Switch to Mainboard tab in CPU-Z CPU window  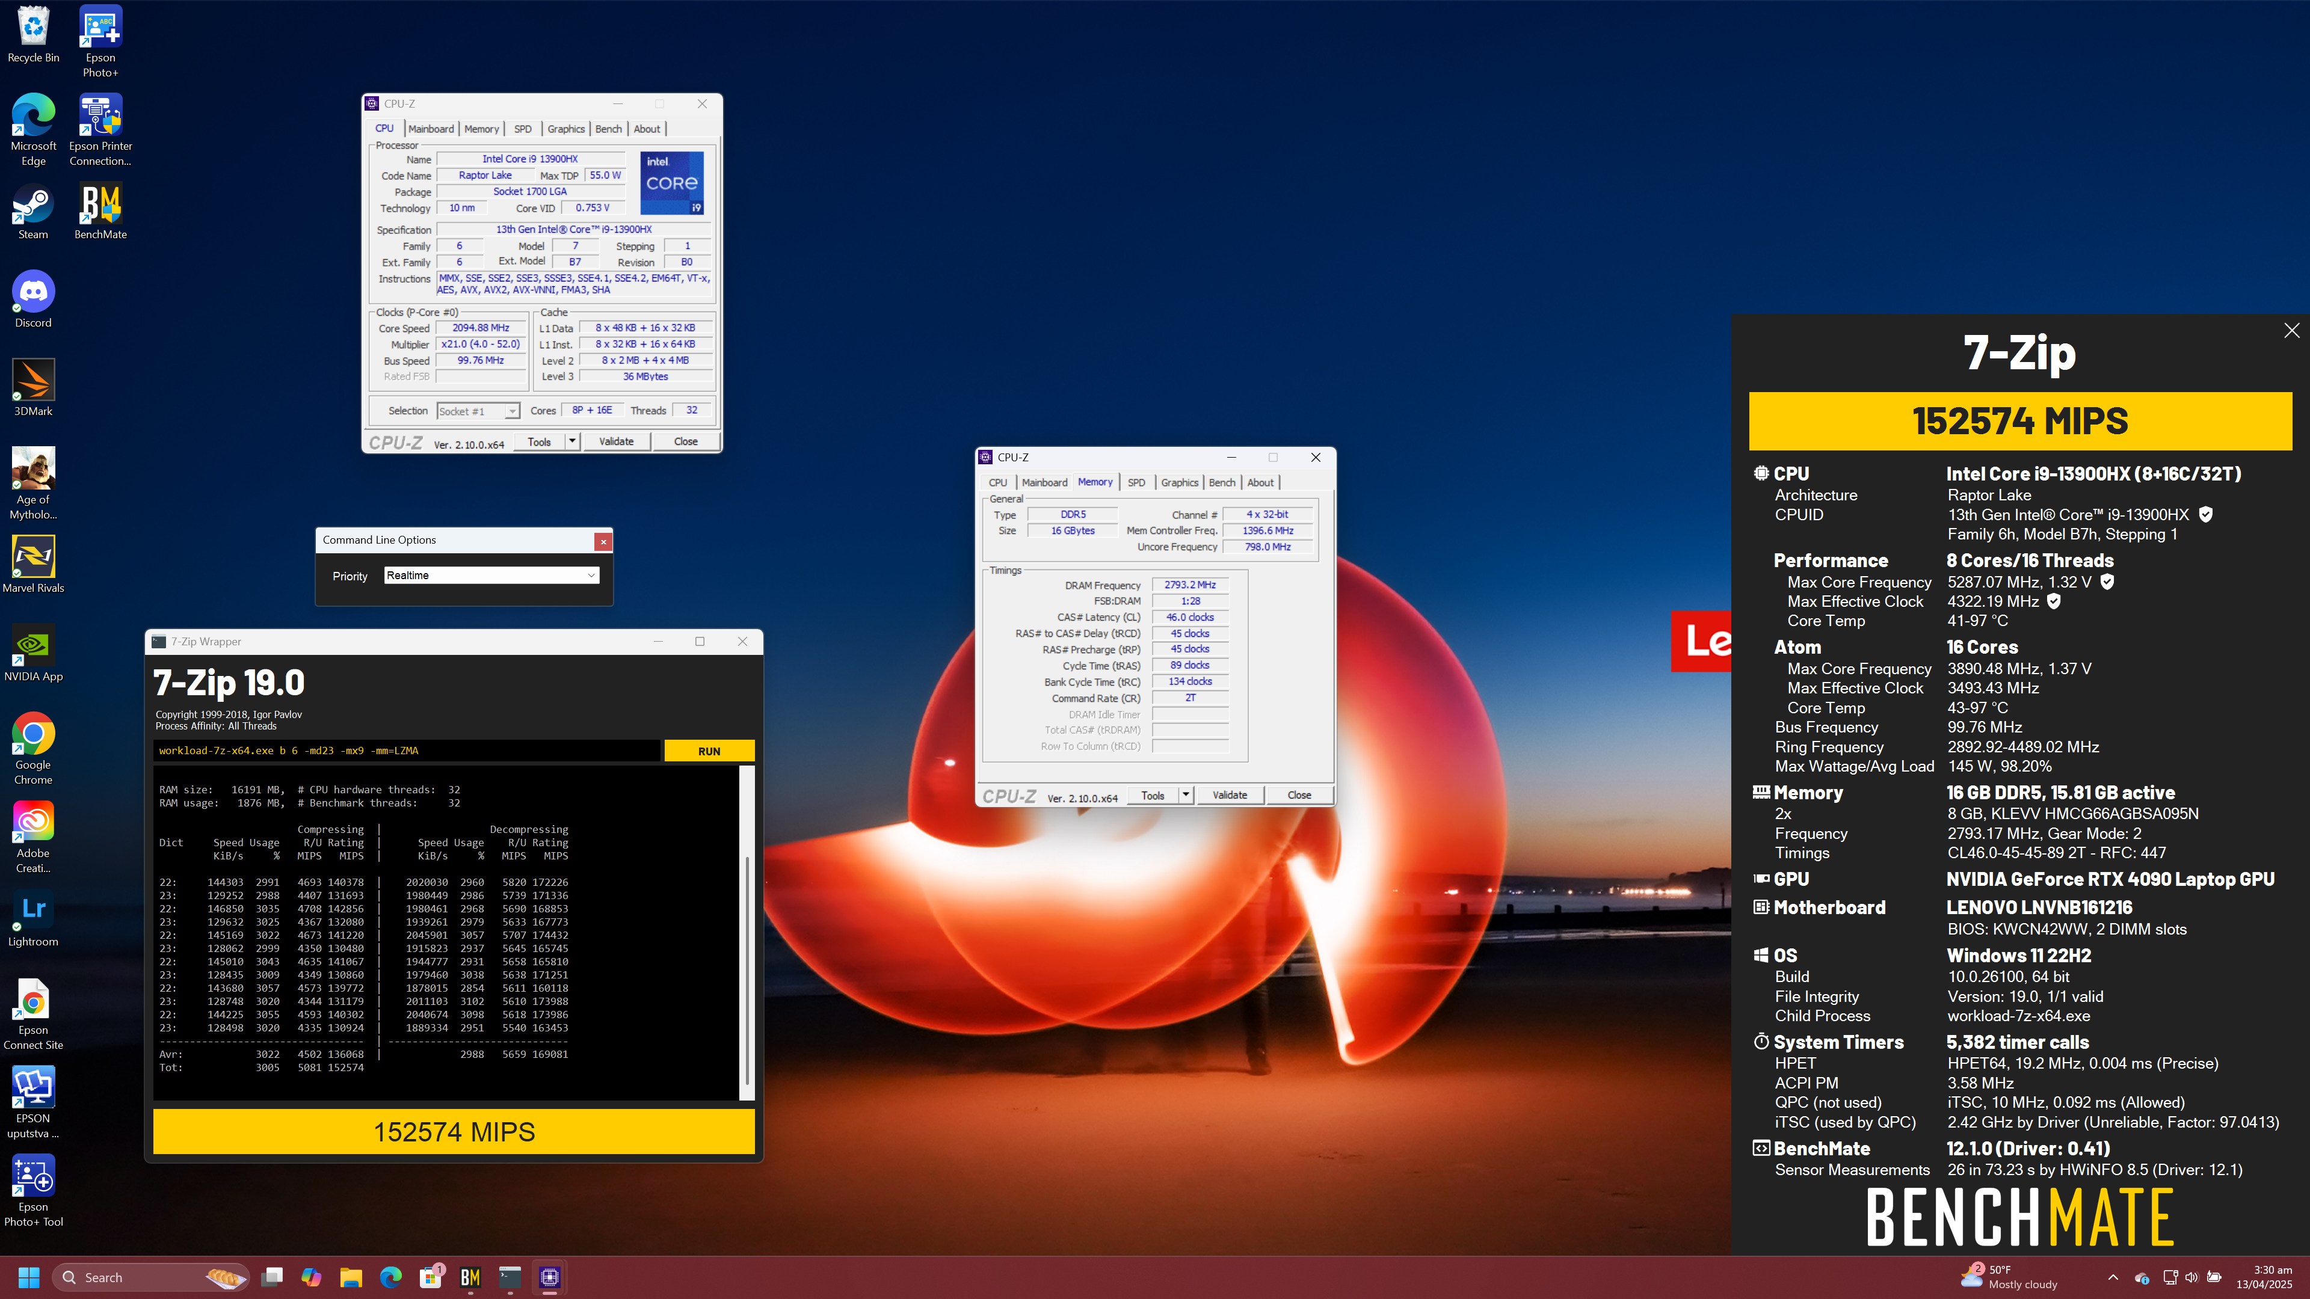point(431,129)
